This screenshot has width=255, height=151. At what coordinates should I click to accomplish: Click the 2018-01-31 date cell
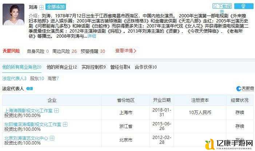point(162,112)
